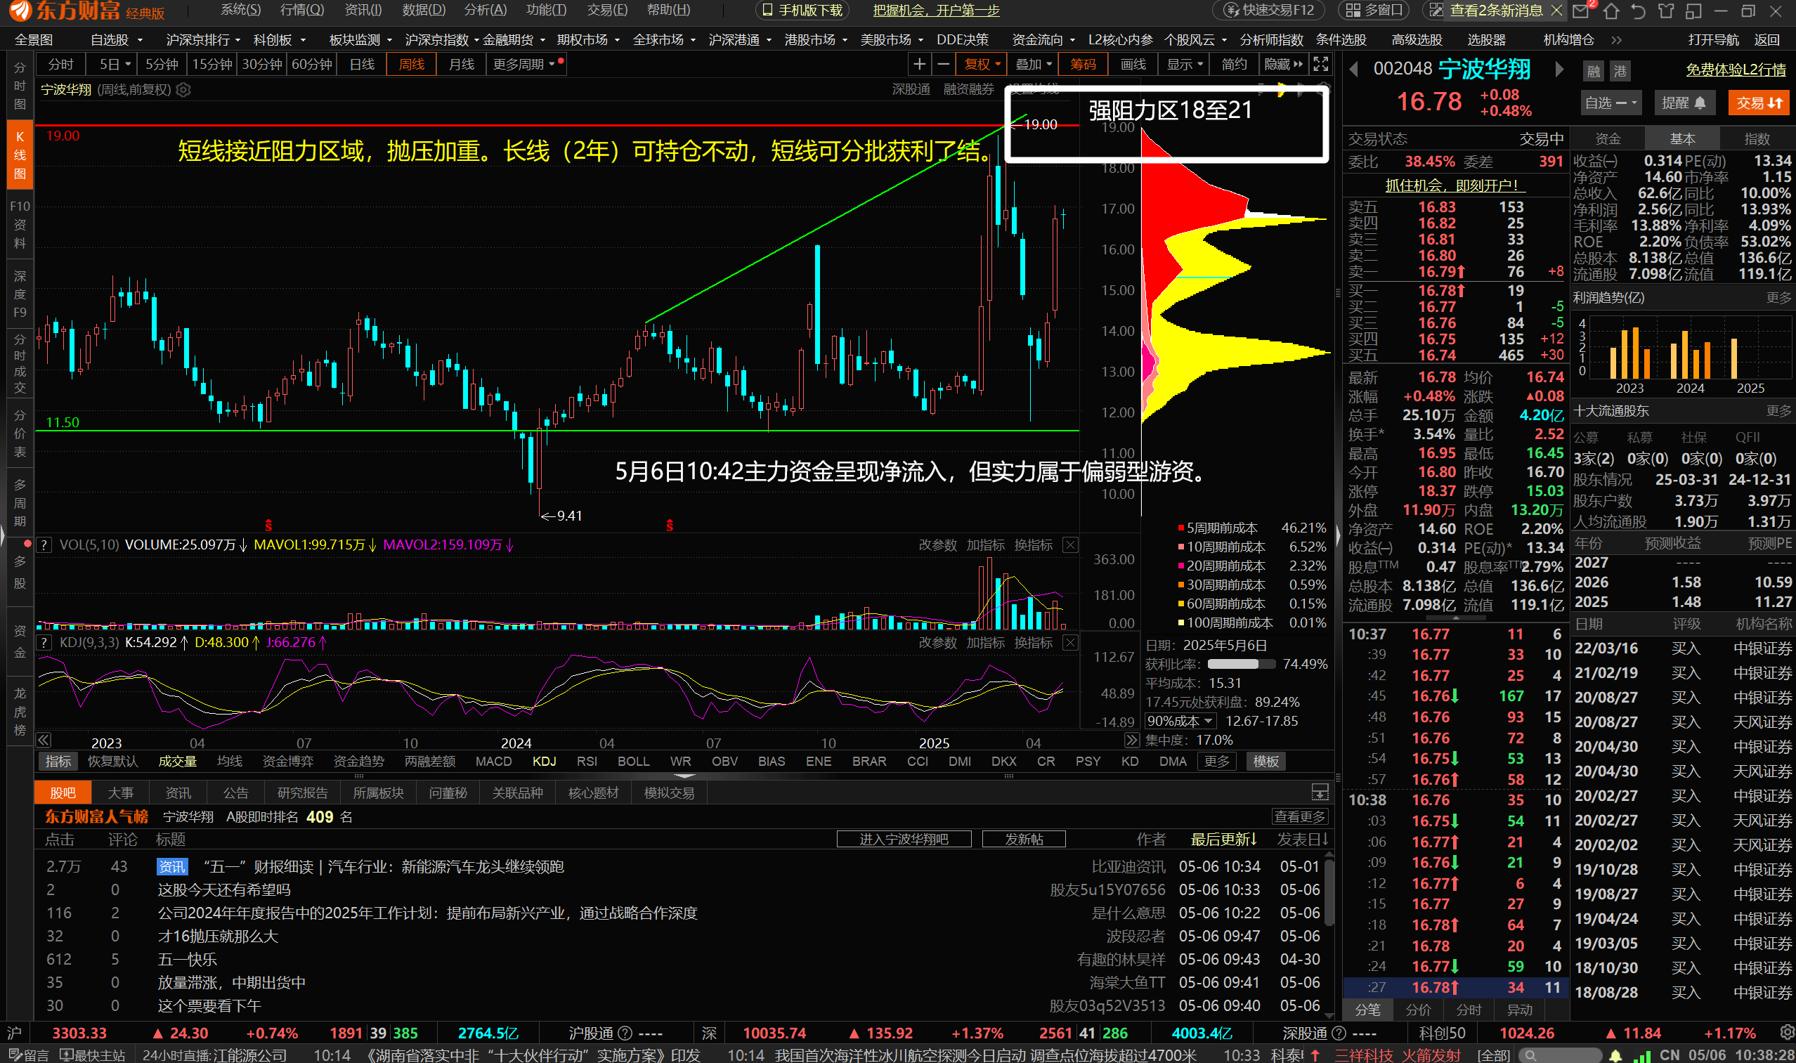Click the 港 Hong Kong connect badge
Screen dimensions: 1796x1063
[1620, 71]
